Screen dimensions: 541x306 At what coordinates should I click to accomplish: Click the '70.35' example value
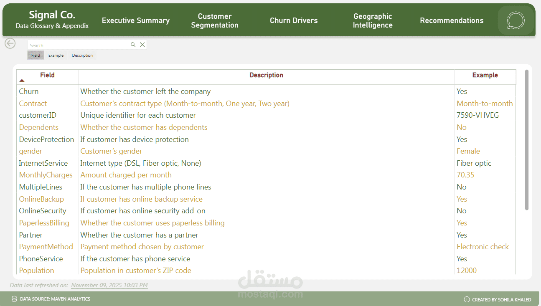pos(465,175)
